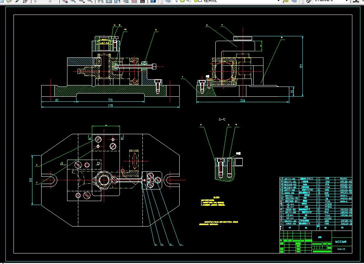Launch the QuickCalc calculator

142,1
